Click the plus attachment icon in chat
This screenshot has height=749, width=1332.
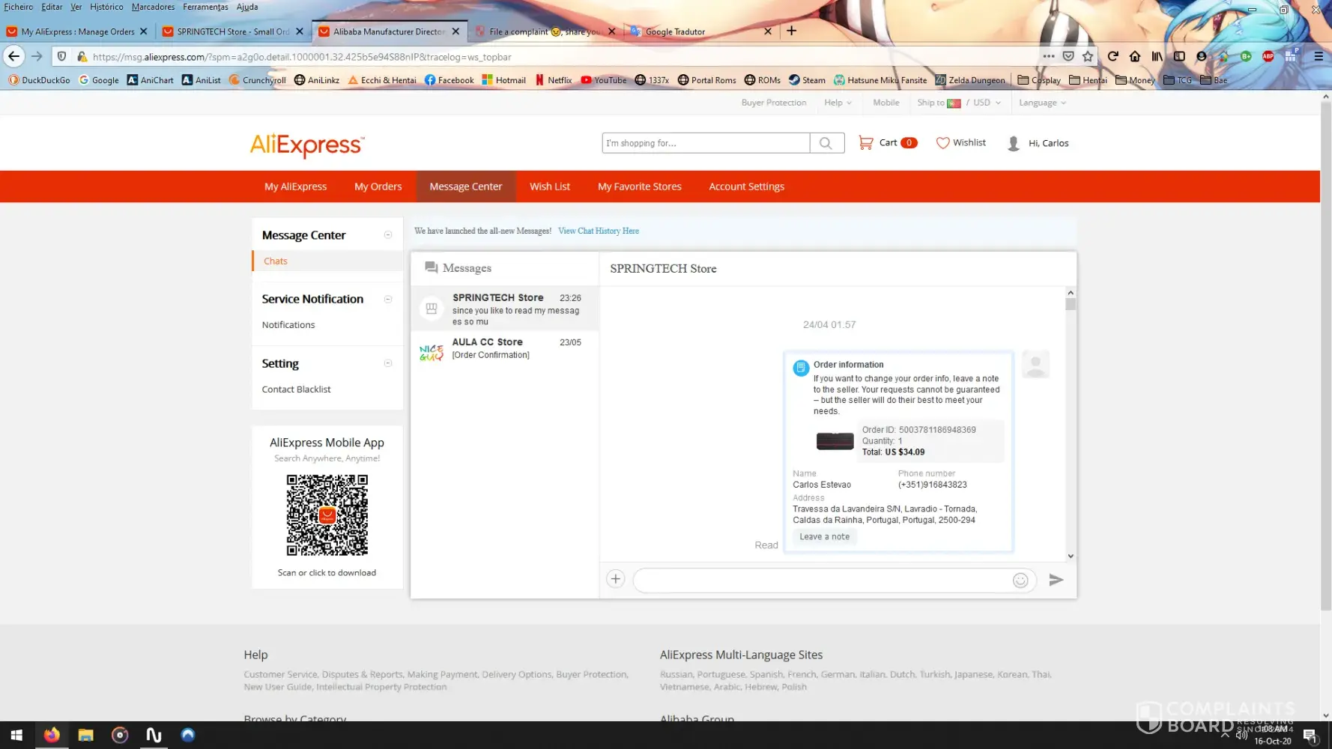615,579
